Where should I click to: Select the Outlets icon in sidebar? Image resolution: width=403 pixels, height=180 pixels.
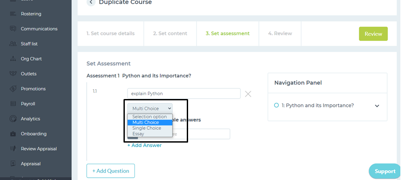[x=13, y=73]
